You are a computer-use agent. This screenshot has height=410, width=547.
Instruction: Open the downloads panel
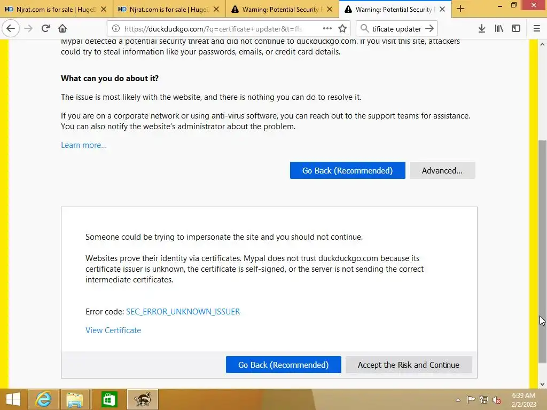click(481, 29)
